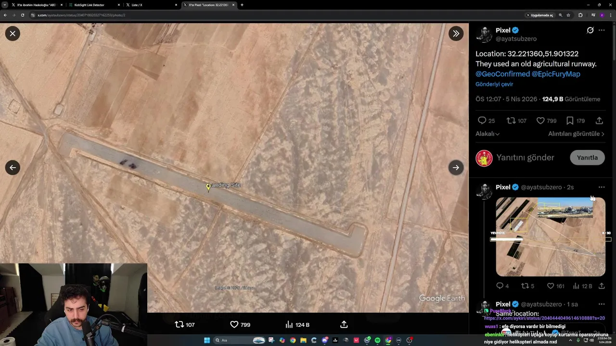Share the 2s reply via its share icon
Viewport: 616px width, 346px height.
click(x=602, y=286)
